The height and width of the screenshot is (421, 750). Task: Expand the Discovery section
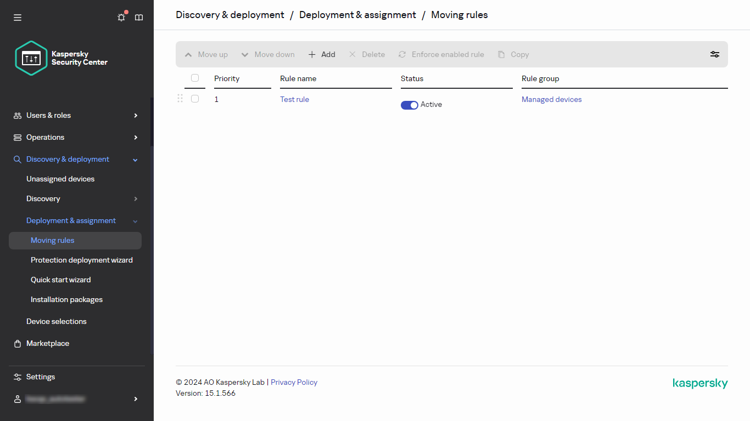[135, 198]
